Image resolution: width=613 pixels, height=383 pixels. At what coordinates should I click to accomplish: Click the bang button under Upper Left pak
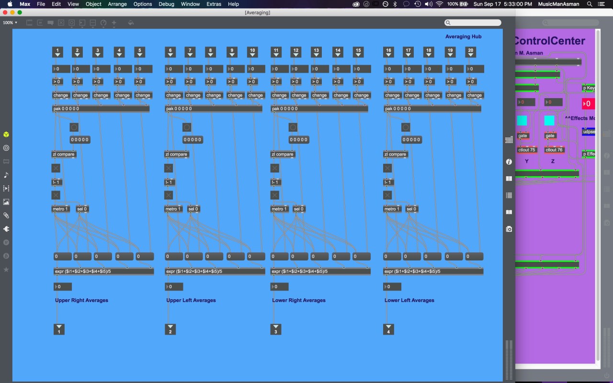point(187,127)
